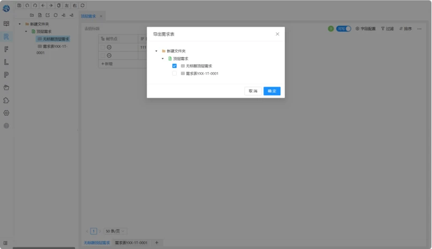Click the minus icon in row with 111

pos(109,47)
